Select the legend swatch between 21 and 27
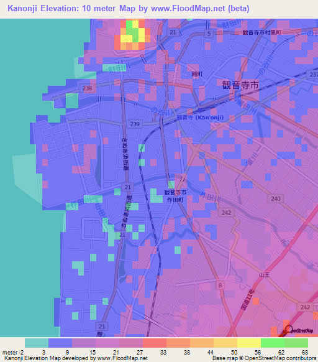 click(131, 343)
